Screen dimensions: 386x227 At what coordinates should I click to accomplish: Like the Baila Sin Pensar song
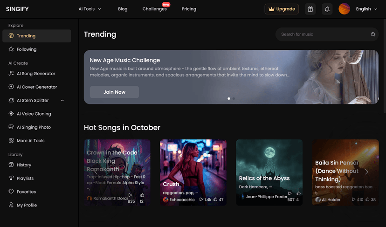367,199
